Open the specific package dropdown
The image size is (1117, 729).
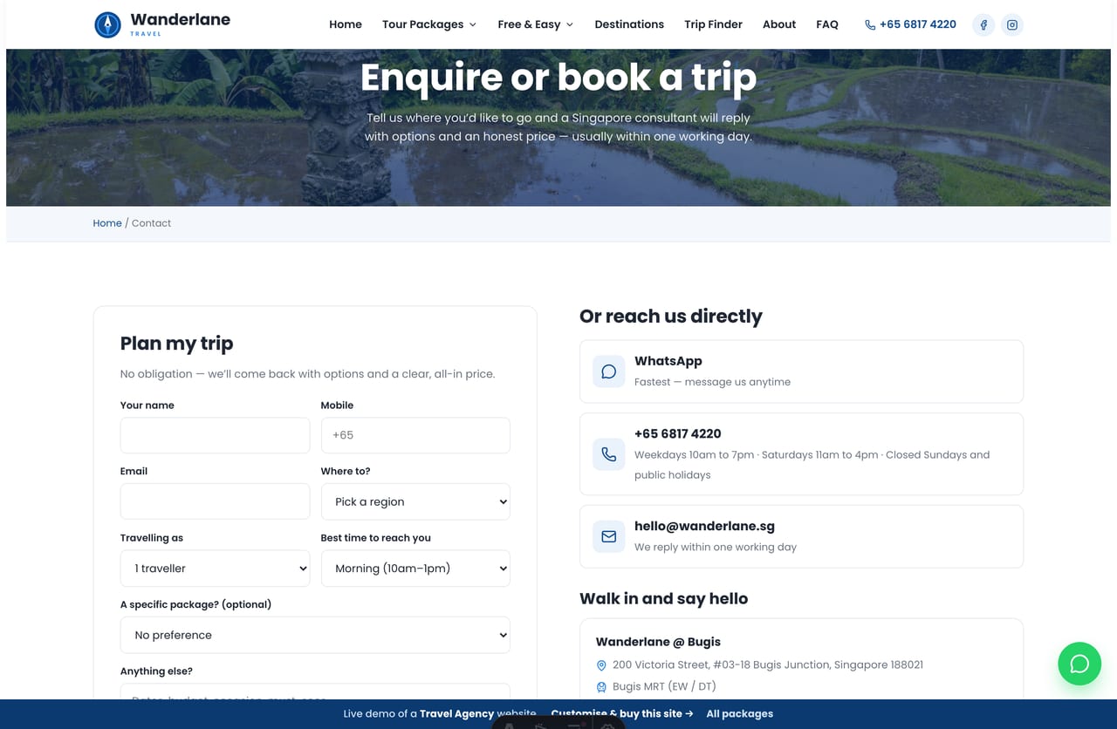pyautogui.click(x=315, y=635)
